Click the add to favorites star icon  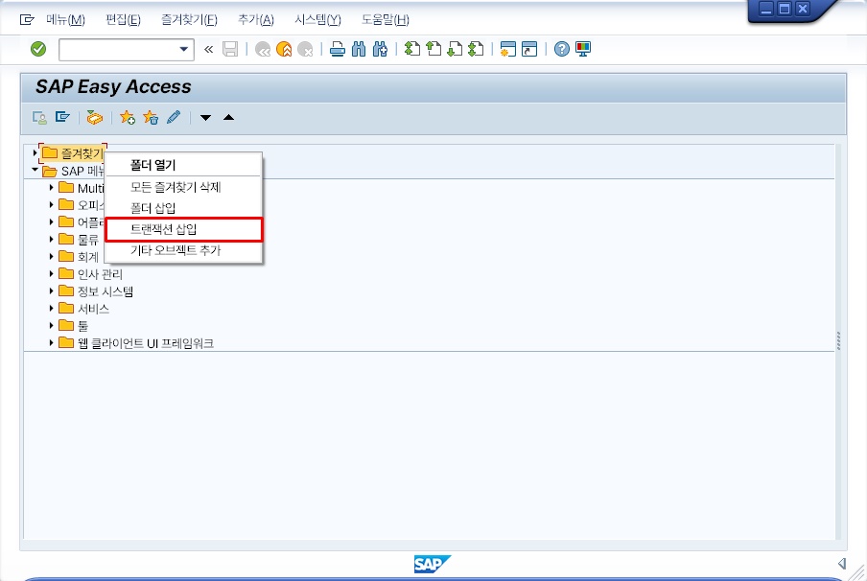[128, 117]
